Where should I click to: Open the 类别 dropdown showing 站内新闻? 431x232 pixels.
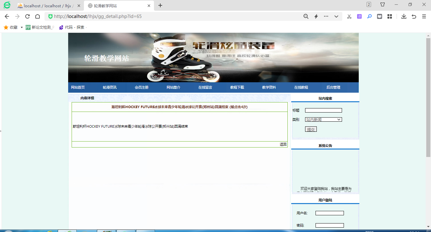pyautogui.click(x=323, y=119)
